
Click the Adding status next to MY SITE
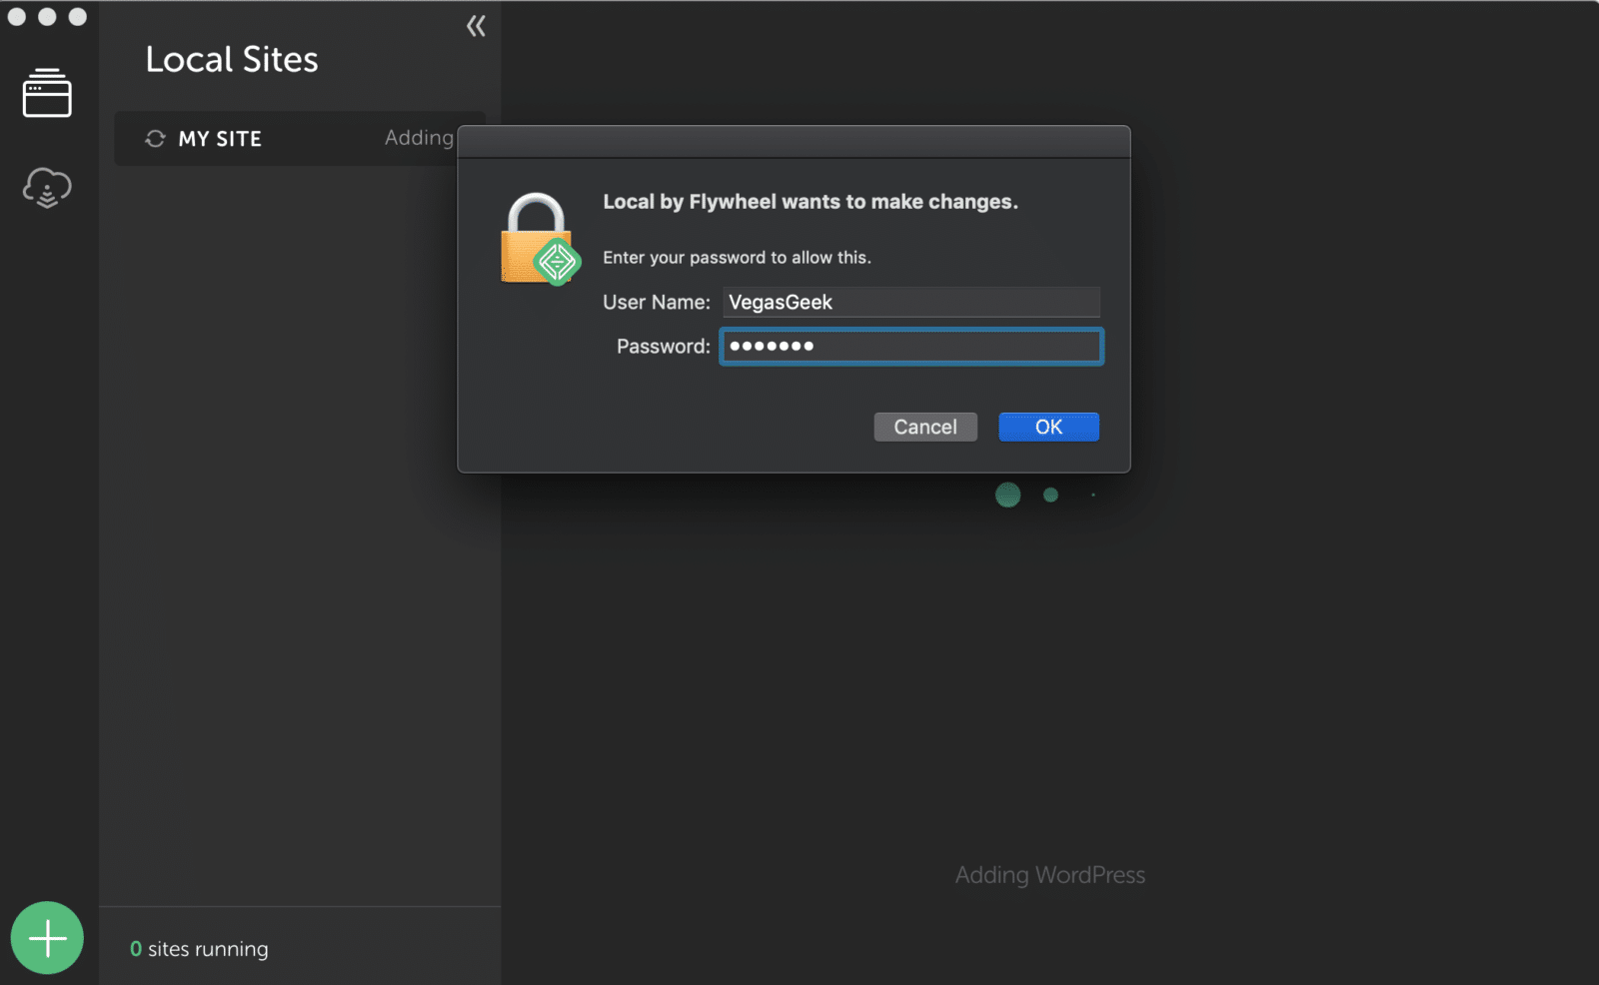[x=419, y=138]
